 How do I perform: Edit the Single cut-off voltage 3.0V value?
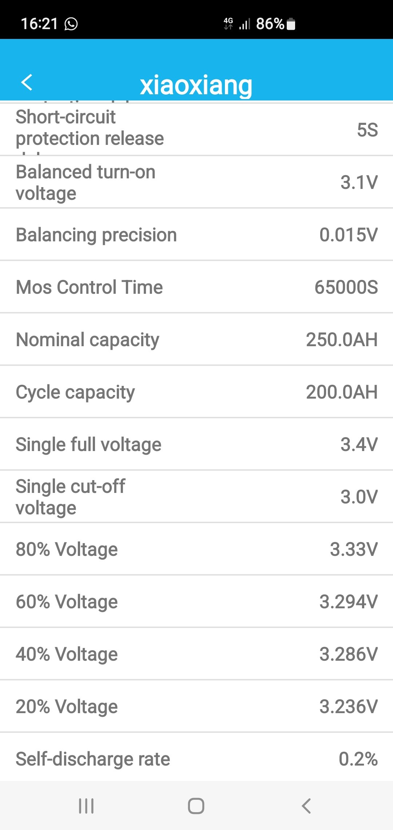(x=359, y=497)
